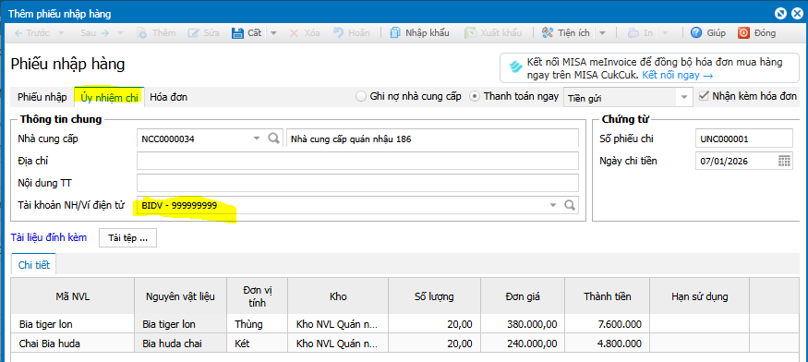Toggle Nhận kèm hóa đơn checkbox
The height and width of the screenshot is (362, 808).
pos(703,96)
